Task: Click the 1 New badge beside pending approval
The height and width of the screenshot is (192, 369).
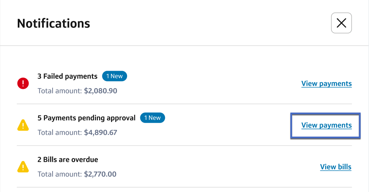Action: click(x=152, y=118)
